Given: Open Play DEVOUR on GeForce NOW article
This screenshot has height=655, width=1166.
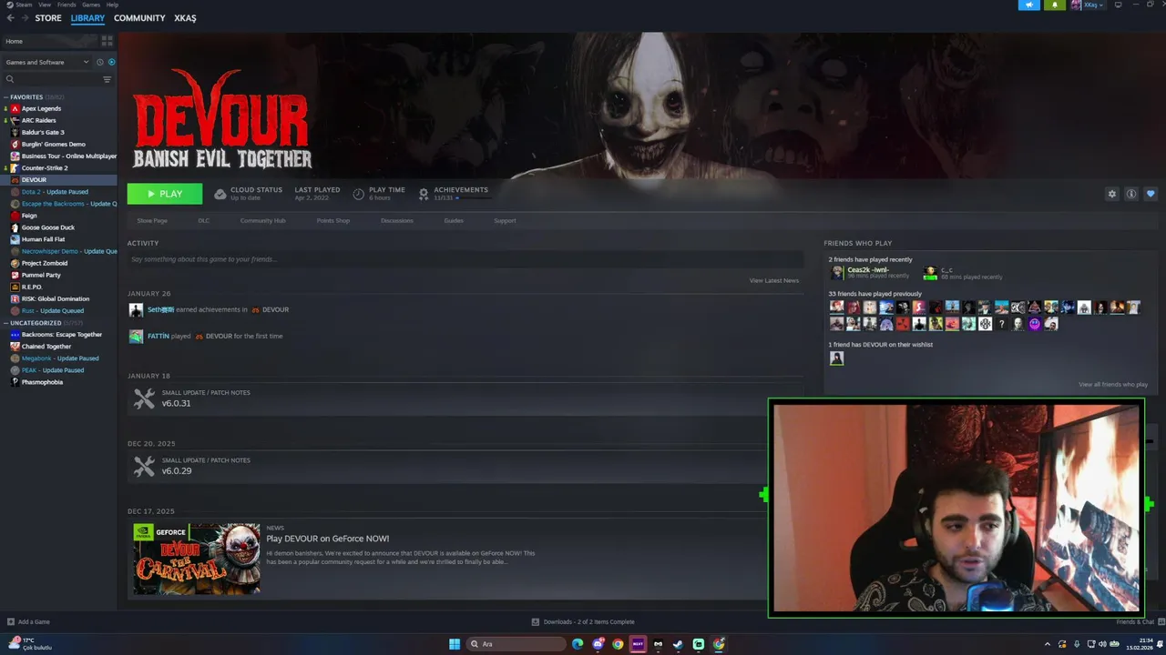Looking at the screenshot, I should coord(328,539).
